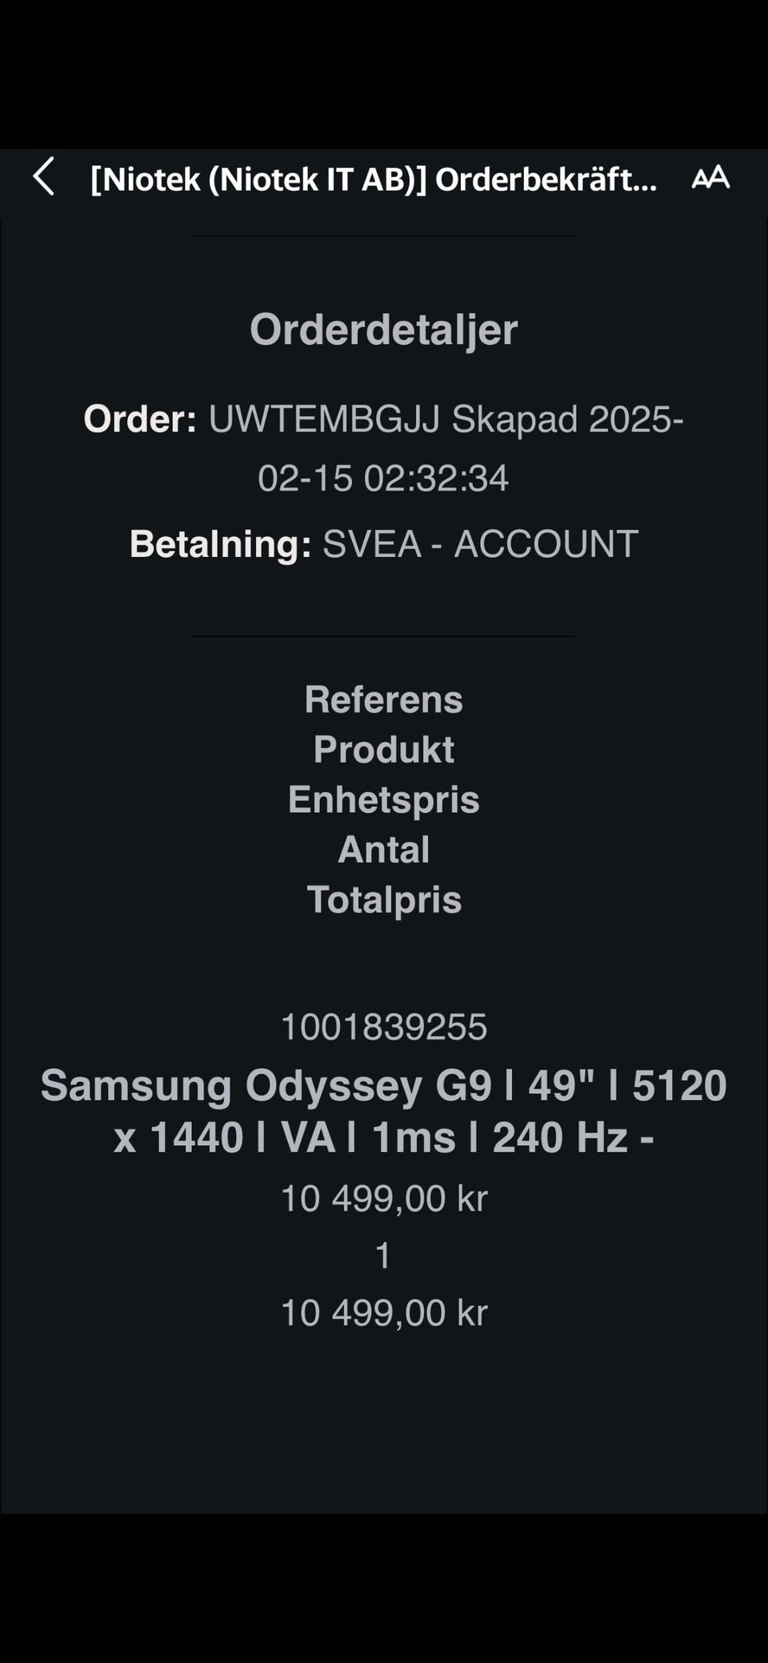Open the AA text size icon

(x=710, y=178)
